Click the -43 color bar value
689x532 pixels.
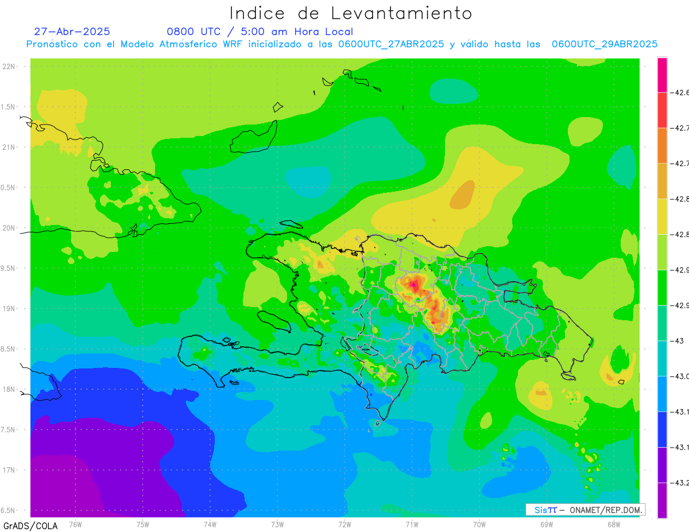[678, 341]
